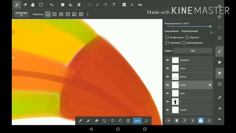236x133 pixels.
Task: Enable crosshatch grid snap guide
Action: click(61, 14)
